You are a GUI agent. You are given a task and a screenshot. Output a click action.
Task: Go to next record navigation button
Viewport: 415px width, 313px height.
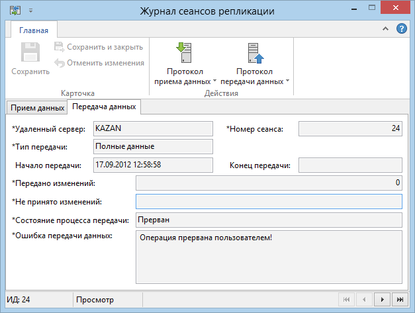click(x=382, y=300)
